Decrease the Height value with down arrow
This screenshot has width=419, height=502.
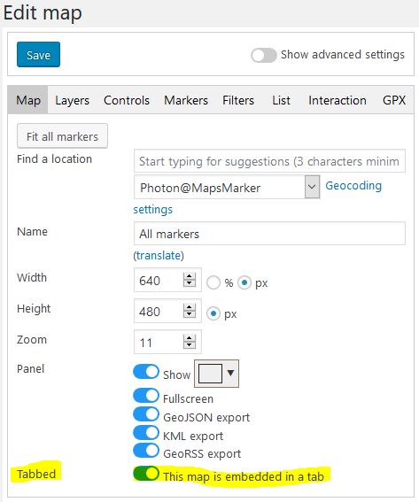click(190, 314)
